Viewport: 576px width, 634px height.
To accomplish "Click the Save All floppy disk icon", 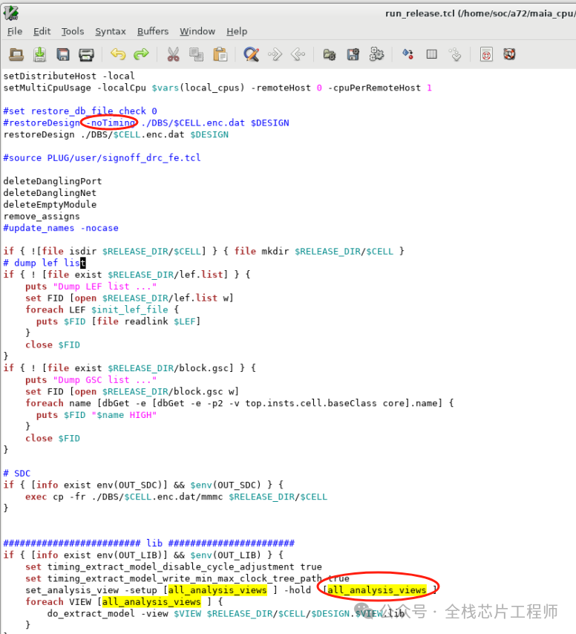I will (63, 54).
